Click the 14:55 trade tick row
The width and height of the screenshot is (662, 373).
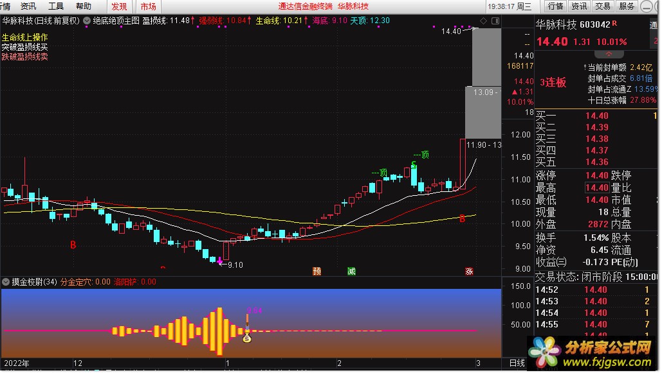596,325
